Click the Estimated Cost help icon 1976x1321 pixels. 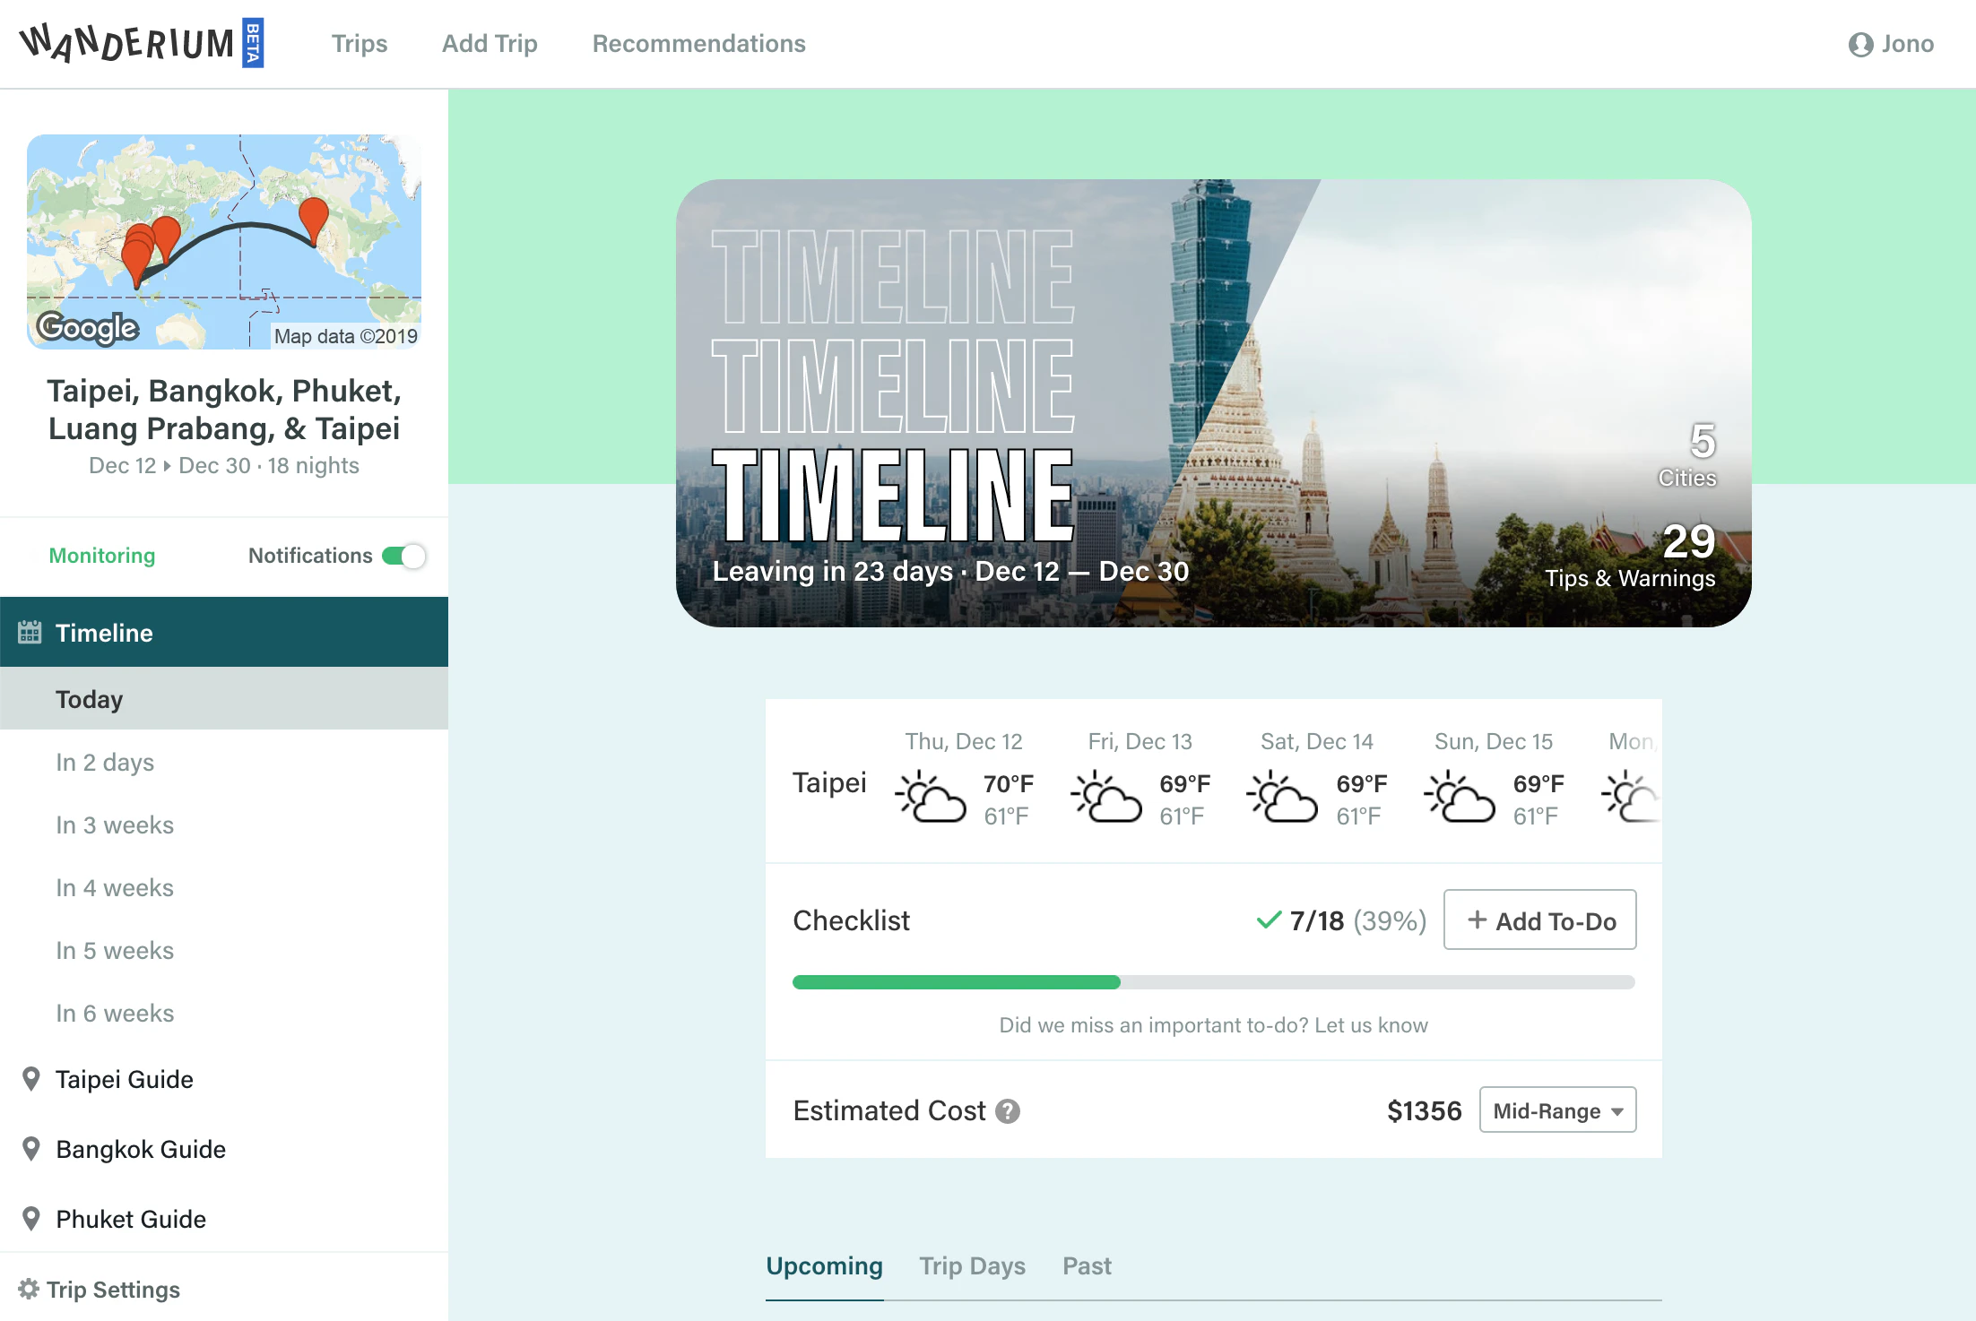pyautogui.click(x=1008, y=1111)
